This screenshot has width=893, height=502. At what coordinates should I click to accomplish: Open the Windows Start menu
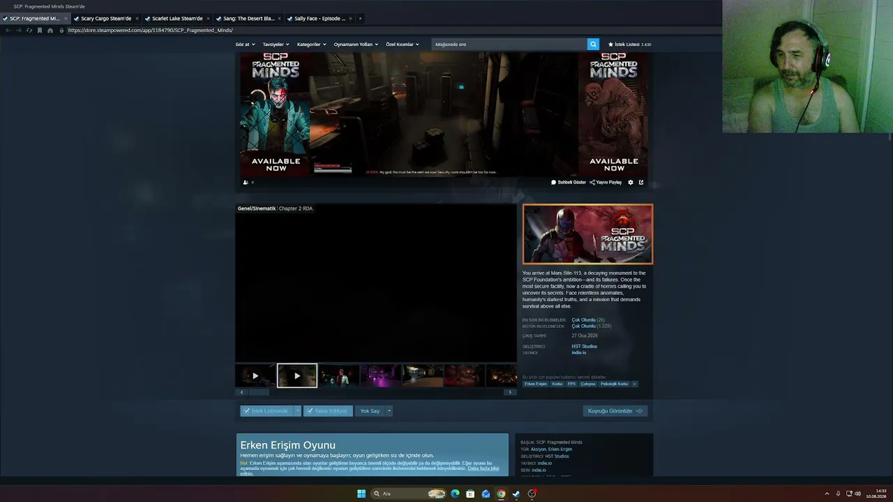click(361, 494)
